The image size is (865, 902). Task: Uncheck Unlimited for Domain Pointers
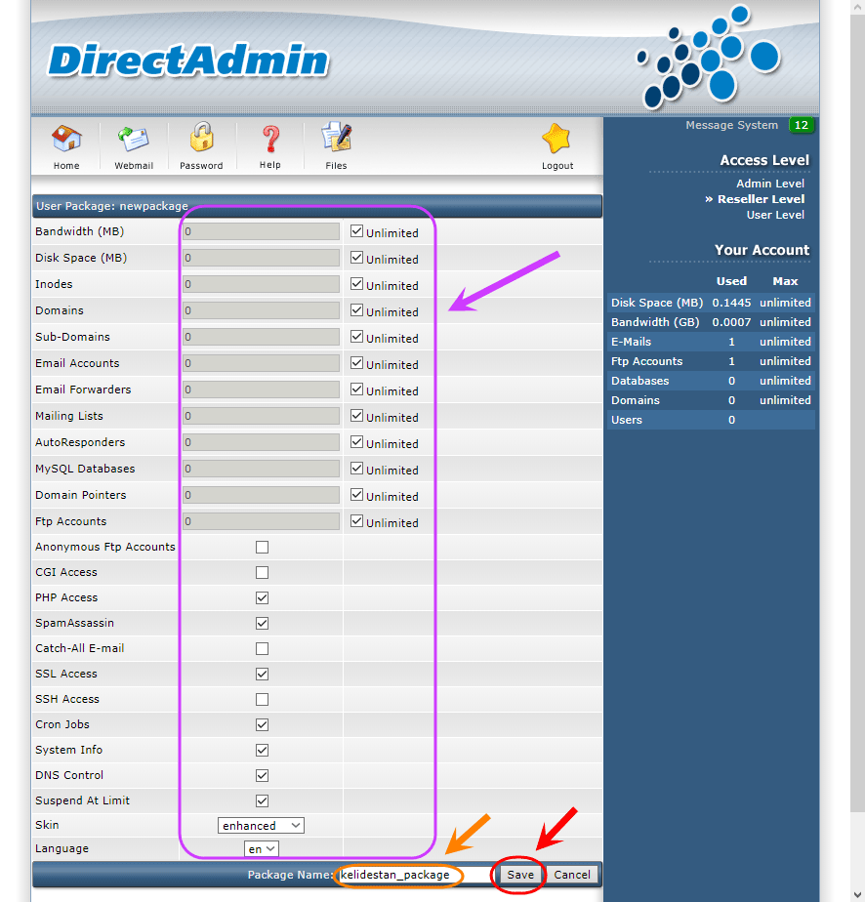pyautogui.click(x=356, y=495)
